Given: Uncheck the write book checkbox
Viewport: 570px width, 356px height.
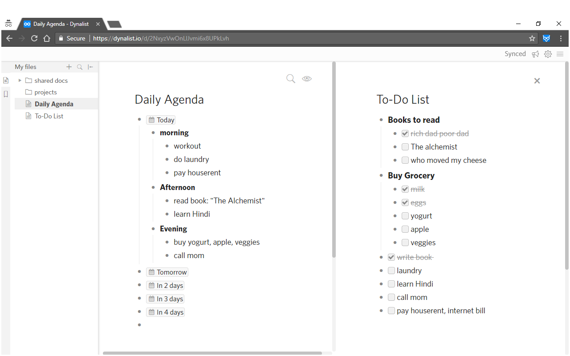Looking at the screenshot, I should point(391,257).
